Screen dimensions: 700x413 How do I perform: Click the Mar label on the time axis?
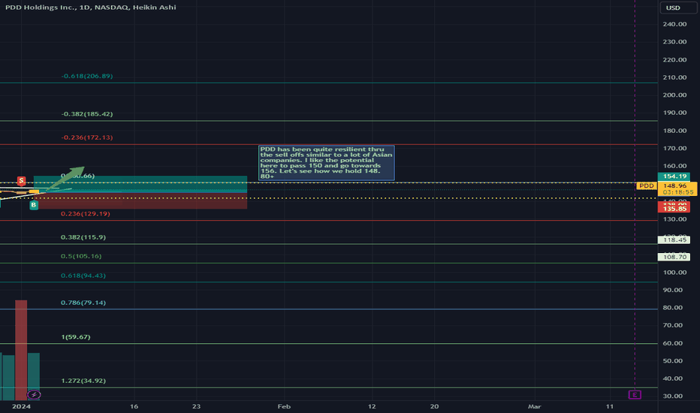[x=534, y=406]
